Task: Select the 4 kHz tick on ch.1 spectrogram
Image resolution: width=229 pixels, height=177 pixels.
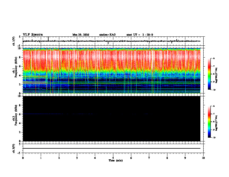Action: (20, 75)
